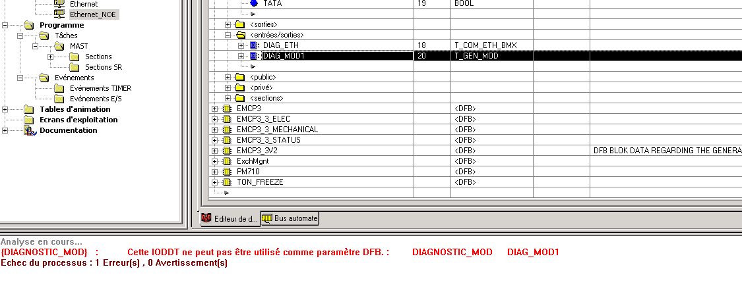Expand Tables d'animation node

[5, 109]
